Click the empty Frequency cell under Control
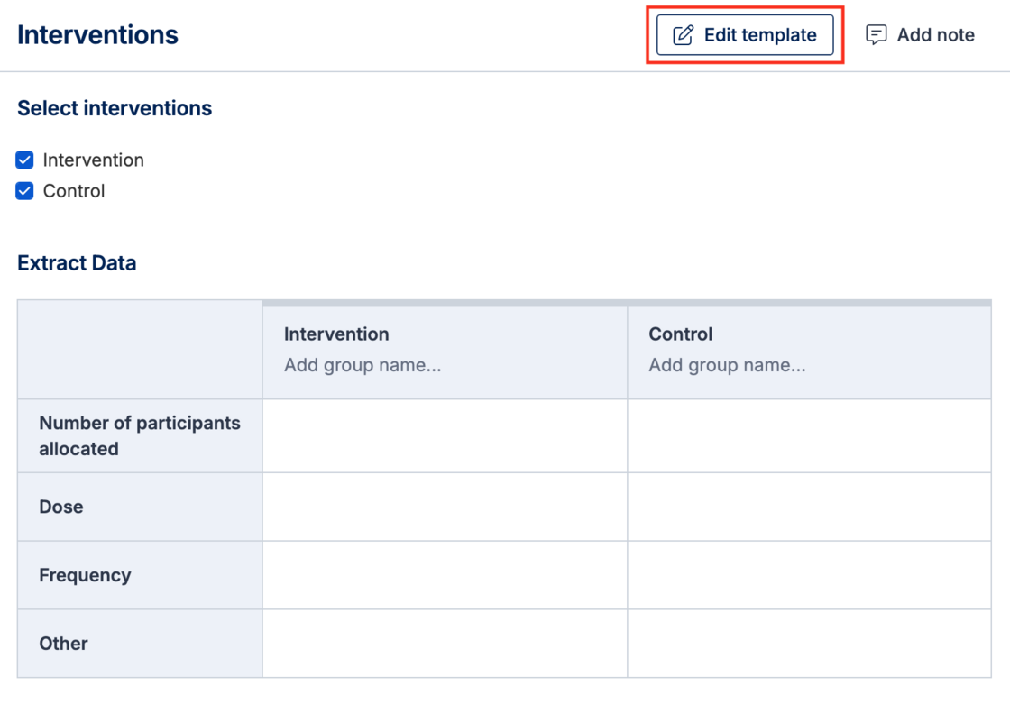The image size is (1010, 704). pos(809,575)
